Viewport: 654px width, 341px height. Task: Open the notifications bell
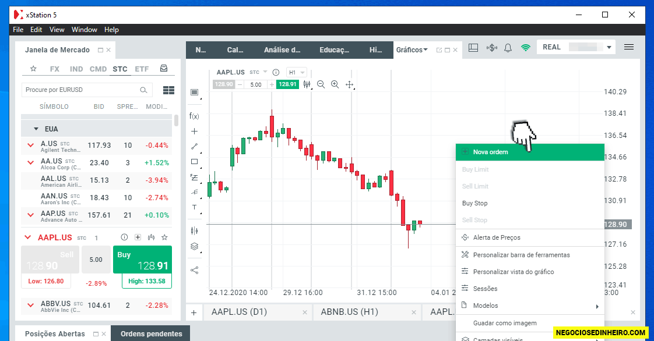coord(508,48)
